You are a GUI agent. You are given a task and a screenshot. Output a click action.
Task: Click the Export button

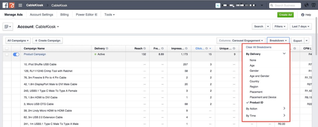298,41
